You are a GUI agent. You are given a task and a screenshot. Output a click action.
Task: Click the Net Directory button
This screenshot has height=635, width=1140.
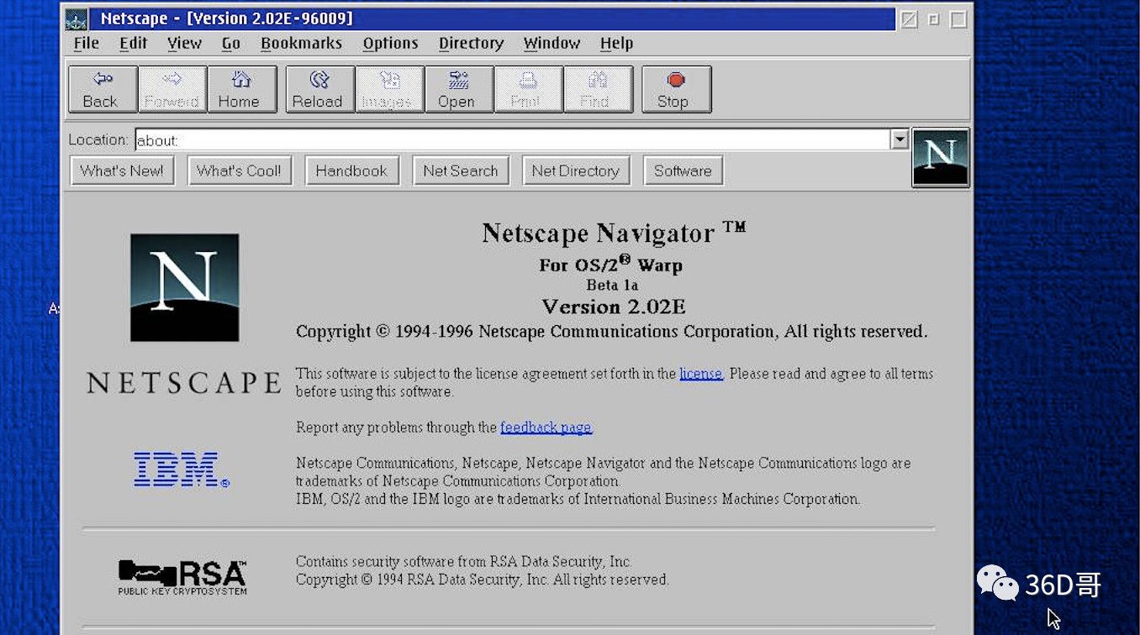click(576, 171)
